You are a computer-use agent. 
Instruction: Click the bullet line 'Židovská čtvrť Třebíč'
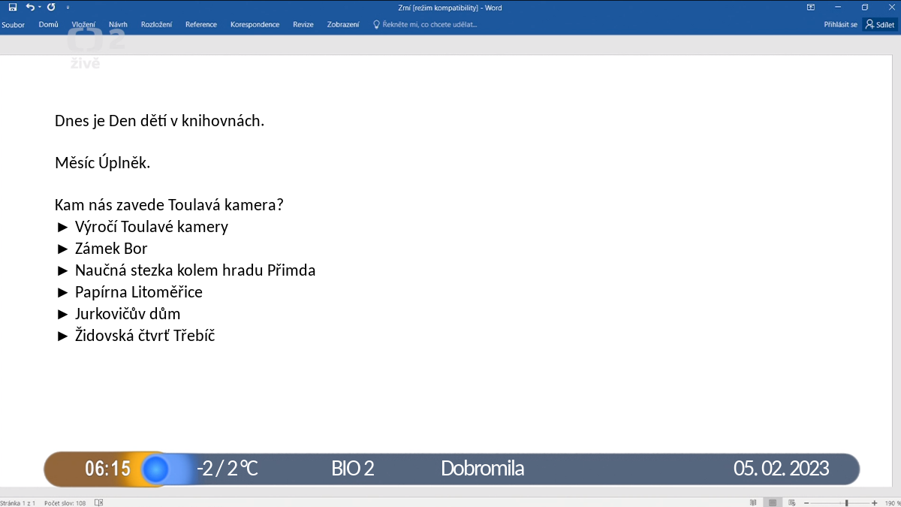click(x=136, y=336)
